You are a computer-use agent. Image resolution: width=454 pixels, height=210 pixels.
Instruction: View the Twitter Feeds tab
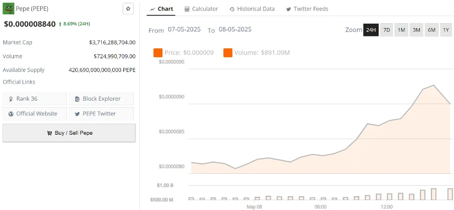click(307, 9)
